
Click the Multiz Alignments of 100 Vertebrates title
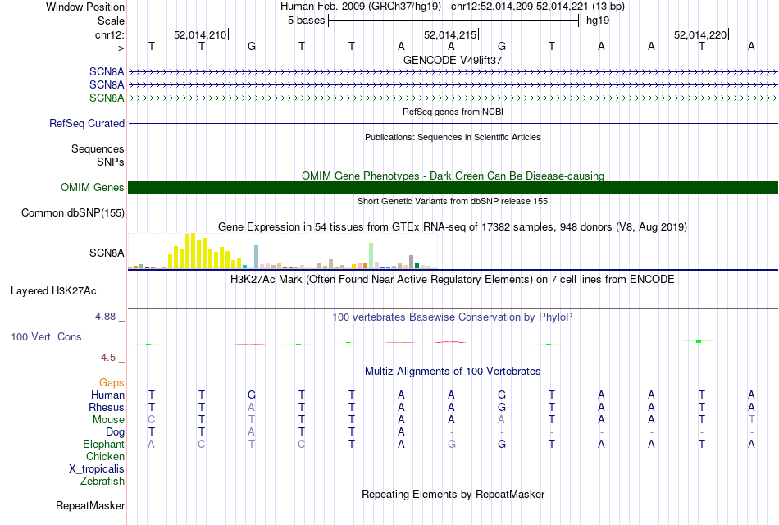(x=453, y=372)
